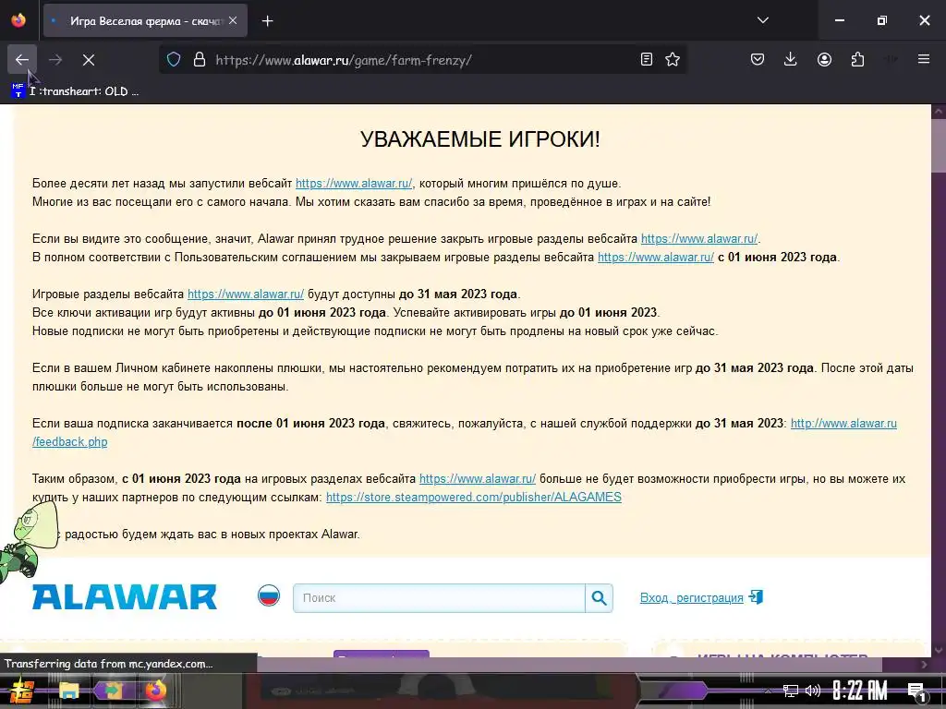Open the first alawar.ru link in notice
The image size is (946, 709).
pos(354,184)
